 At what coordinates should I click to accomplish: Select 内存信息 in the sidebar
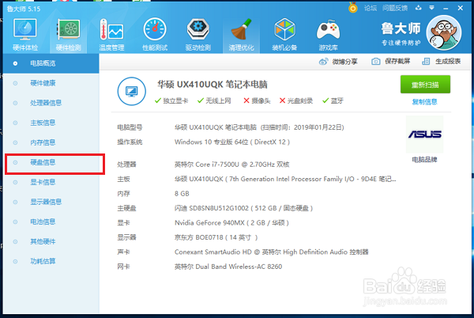click(51, 142)
